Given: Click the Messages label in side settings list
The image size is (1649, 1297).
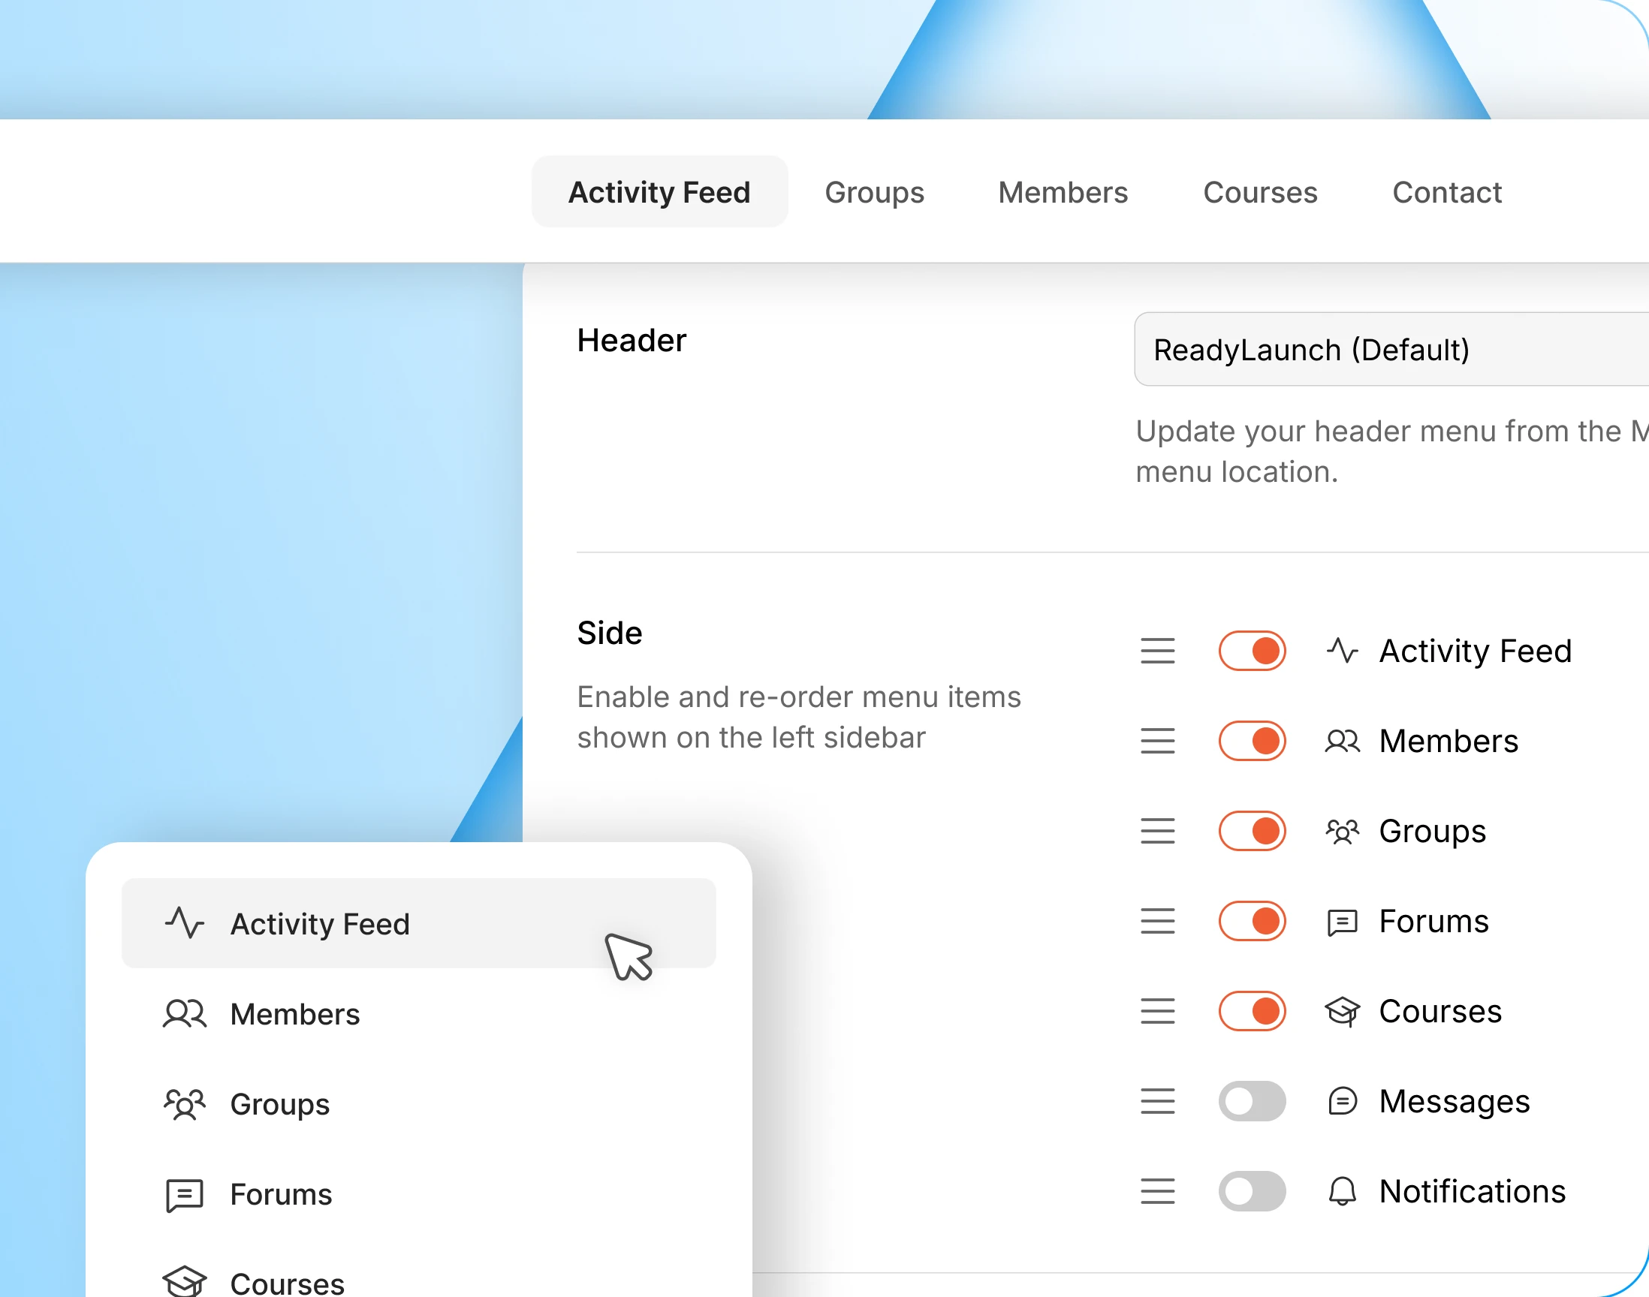Looking at the screenshot, I should pyautogui.click(x=1455, y=1101).
